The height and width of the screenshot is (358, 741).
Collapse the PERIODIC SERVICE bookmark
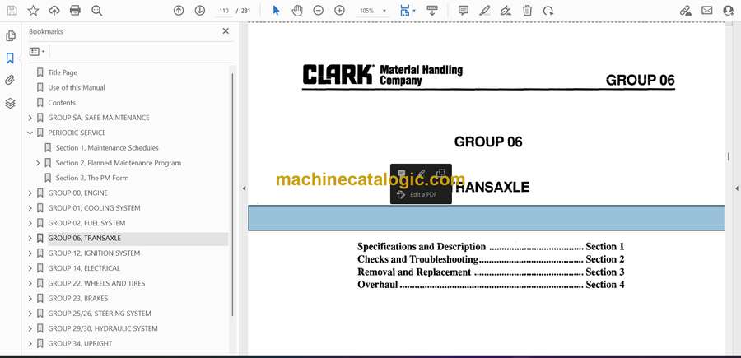click(x=30, y=133)
